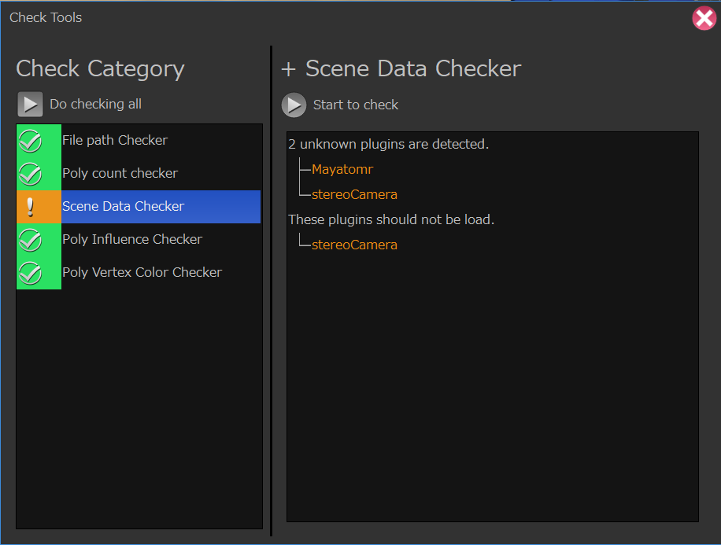
Task: Choose Poly Influence Checker in list
Action: [132, 240]
